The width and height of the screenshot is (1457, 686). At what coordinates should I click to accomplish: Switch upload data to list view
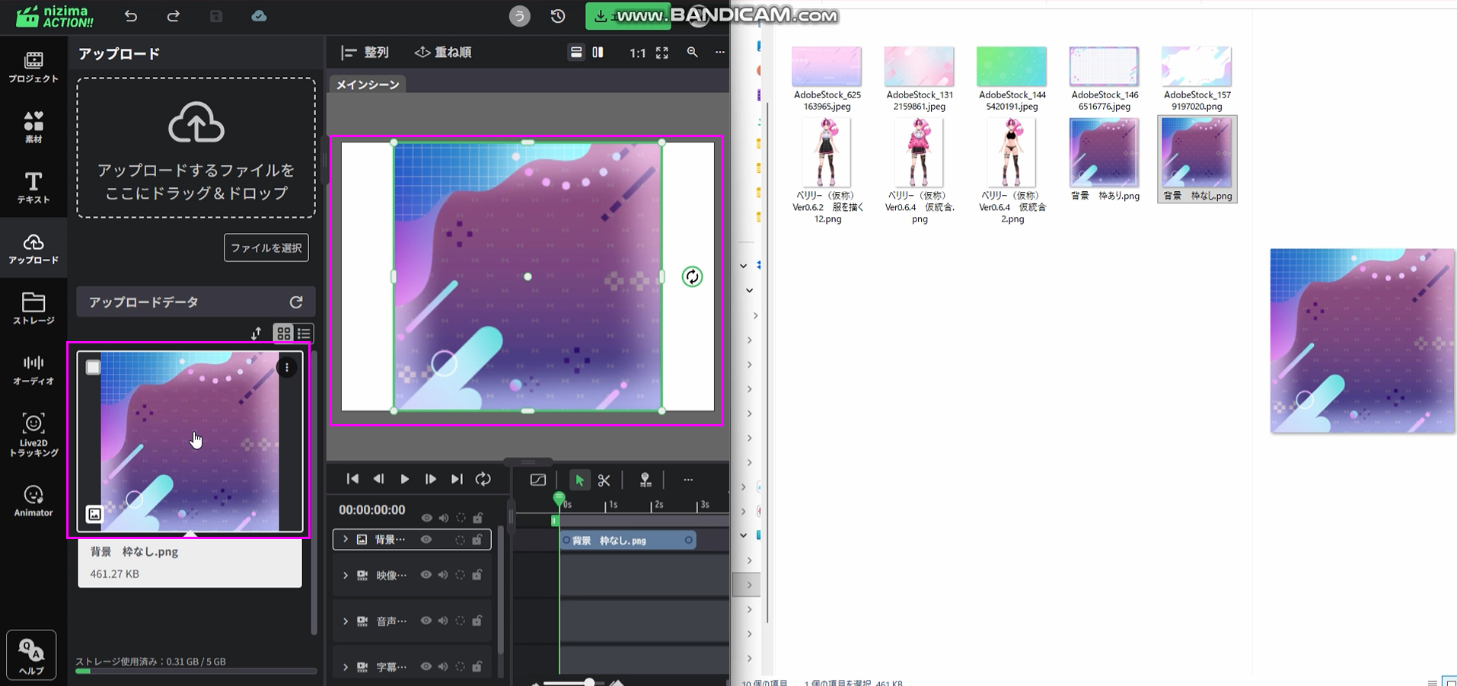pyautogui.click(x=304, y=333)
